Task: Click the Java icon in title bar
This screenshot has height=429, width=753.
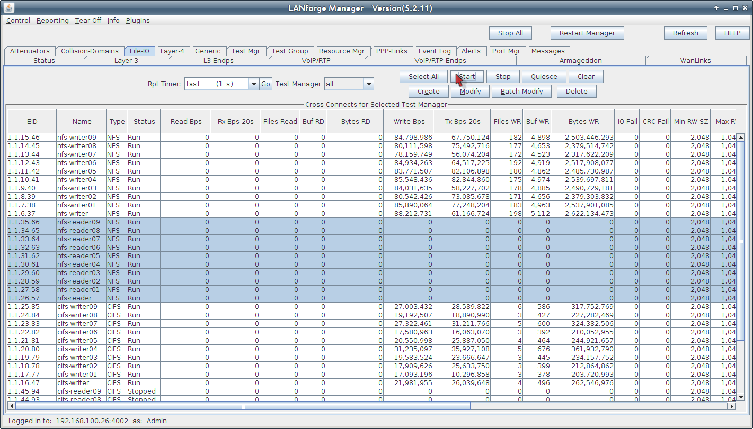Action: pyautogui.click(x=9, y=8)
